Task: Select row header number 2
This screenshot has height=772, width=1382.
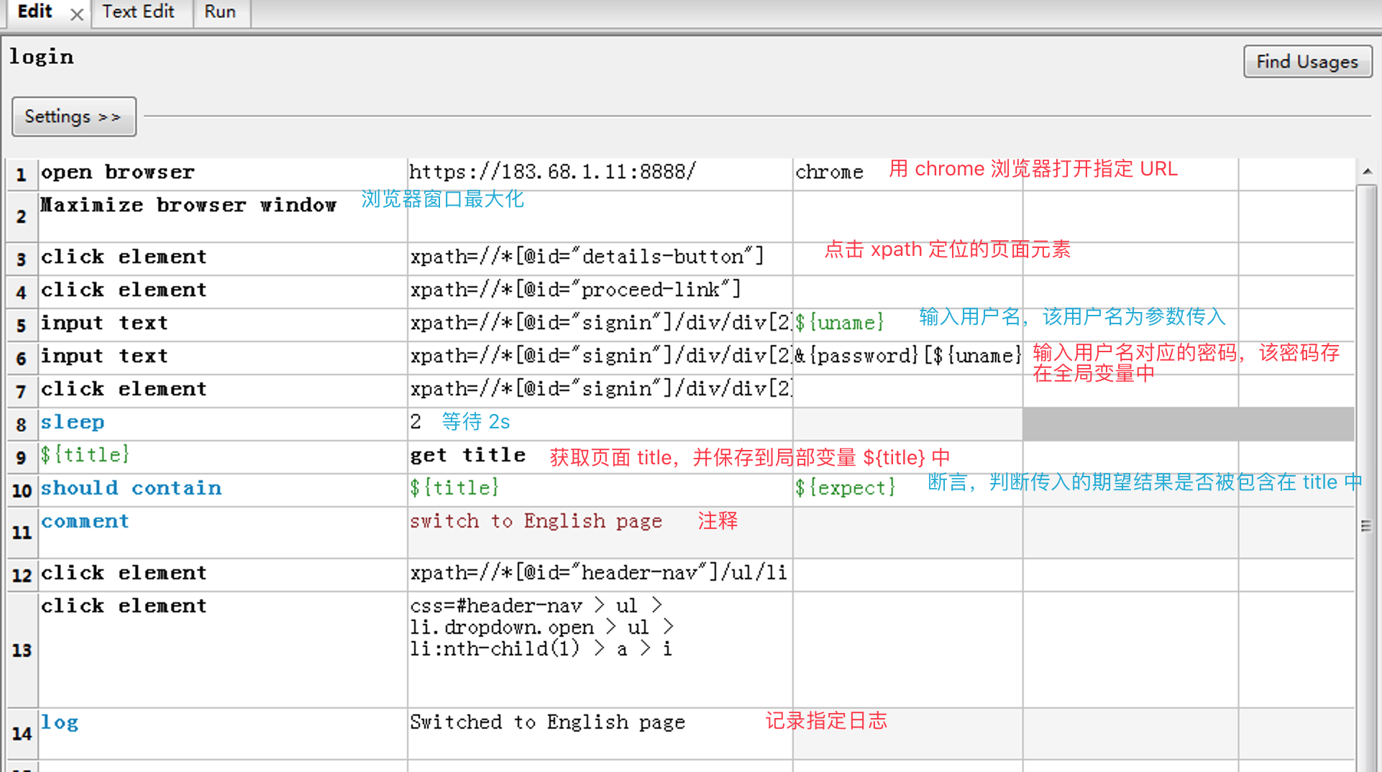Action: pyautogui.click(x=22, y=216)
